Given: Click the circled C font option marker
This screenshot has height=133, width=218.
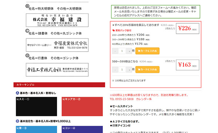Looking at the screenshot, I should (27, 31).
